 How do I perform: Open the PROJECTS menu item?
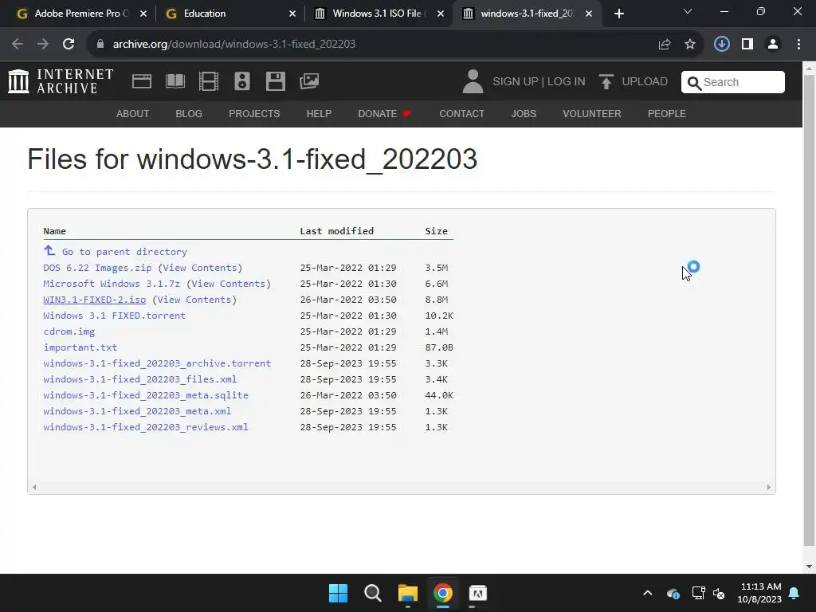pyautogui.click(x=254, y=113)
